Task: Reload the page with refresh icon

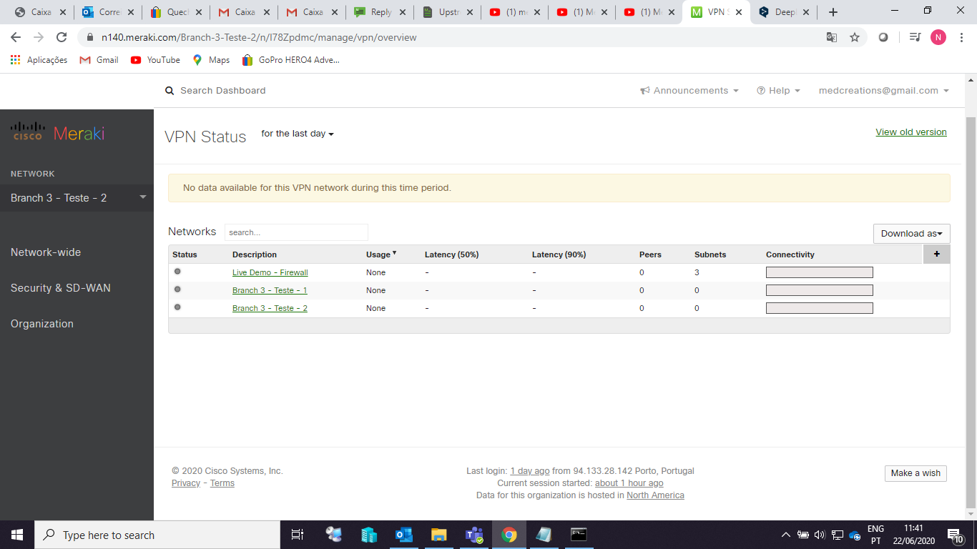Action: 62,37
